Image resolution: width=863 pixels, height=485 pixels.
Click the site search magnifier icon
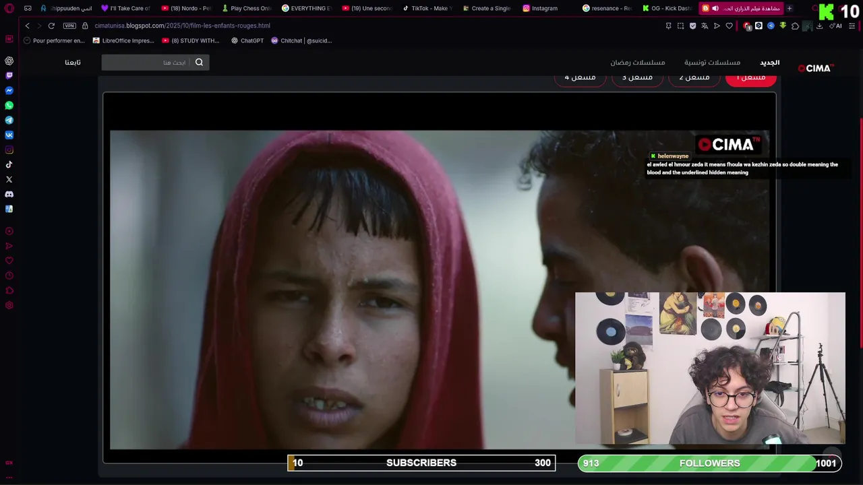tap(199, 63)
